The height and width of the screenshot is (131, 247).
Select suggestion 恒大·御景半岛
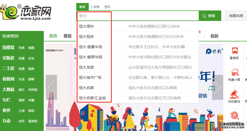(90, 47)
